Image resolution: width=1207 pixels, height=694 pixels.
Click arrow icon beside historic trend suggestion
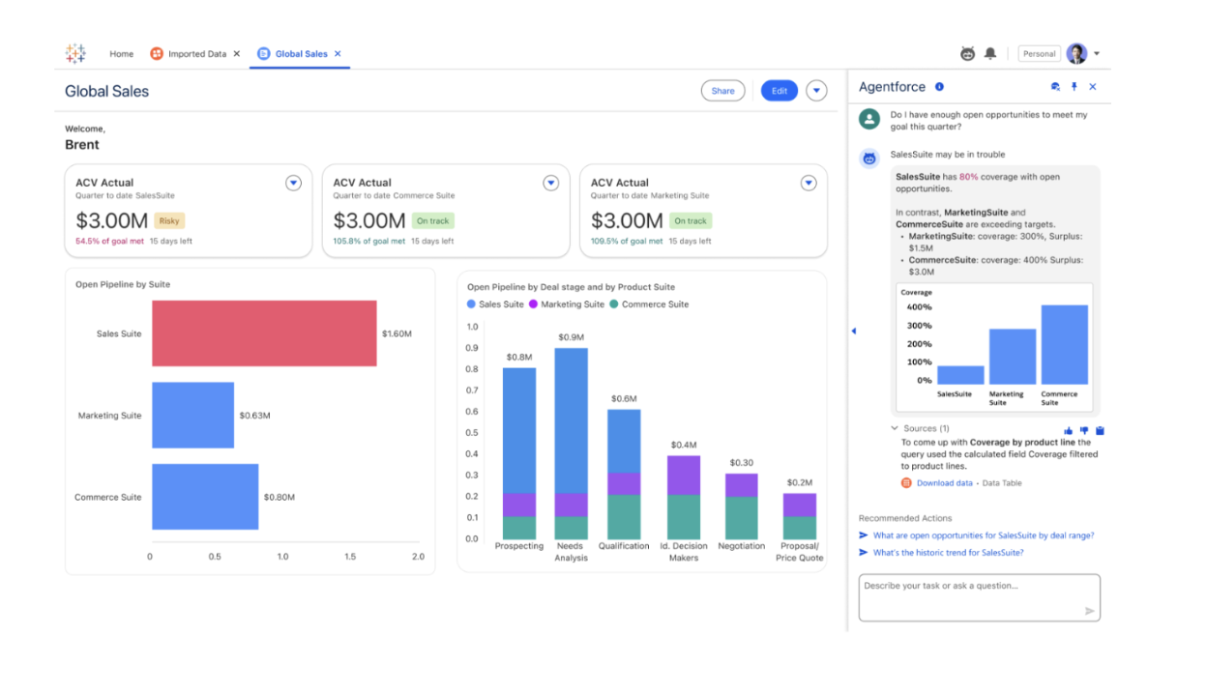[864, 553]
